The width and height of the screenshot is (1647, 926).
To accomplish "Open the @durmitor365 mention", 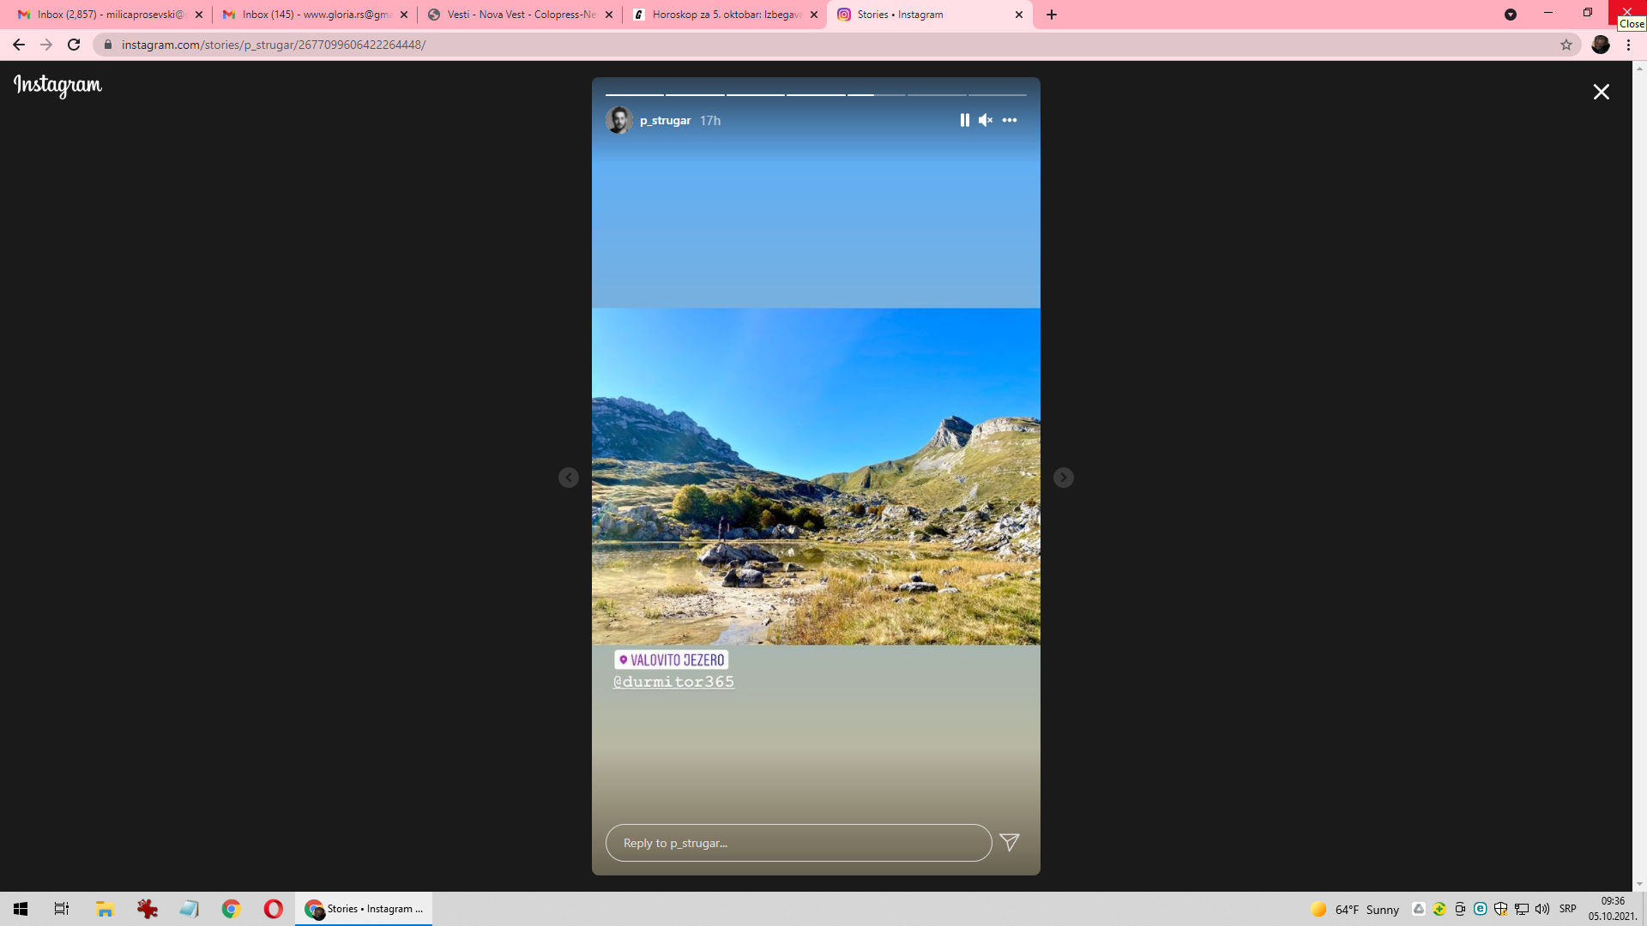I will point(673,682).
